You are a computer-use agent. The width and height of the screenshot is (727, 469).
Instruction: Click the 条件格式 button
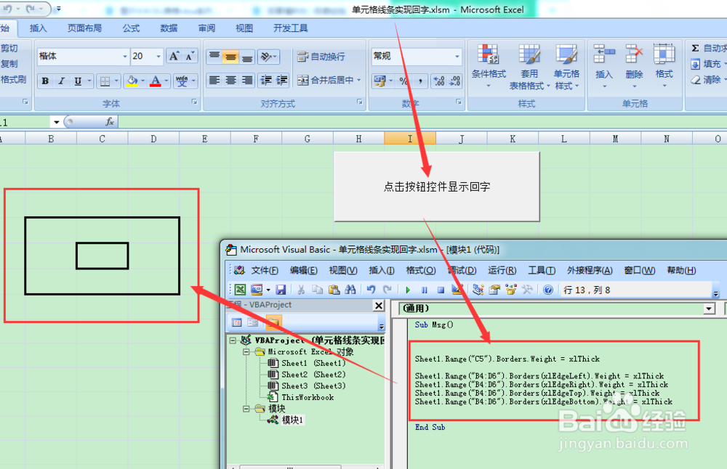[489, 68]
